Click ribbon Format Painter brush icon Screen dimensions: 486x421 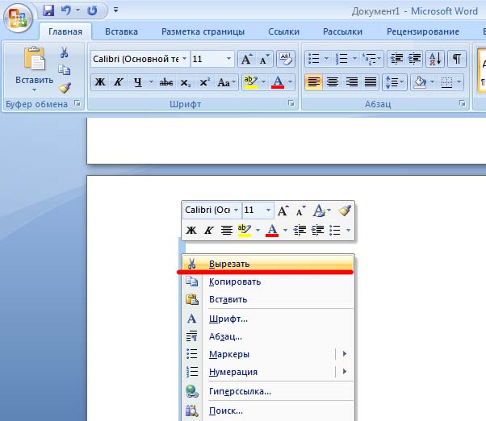tap(65, 88)
